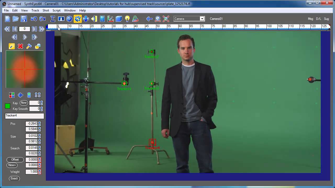This screenshot has width=335, height=188.
Task: Click the current frame number field
Action: [x=24, y=29]
